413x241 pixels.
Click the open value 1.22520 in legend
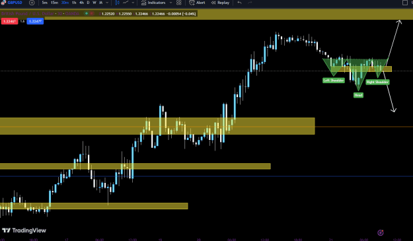click(108, 14)
